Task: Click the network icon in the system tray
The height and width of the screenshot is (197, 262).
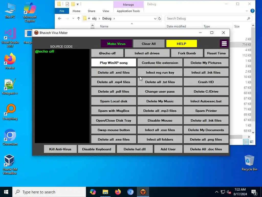Action: (223, 192)
